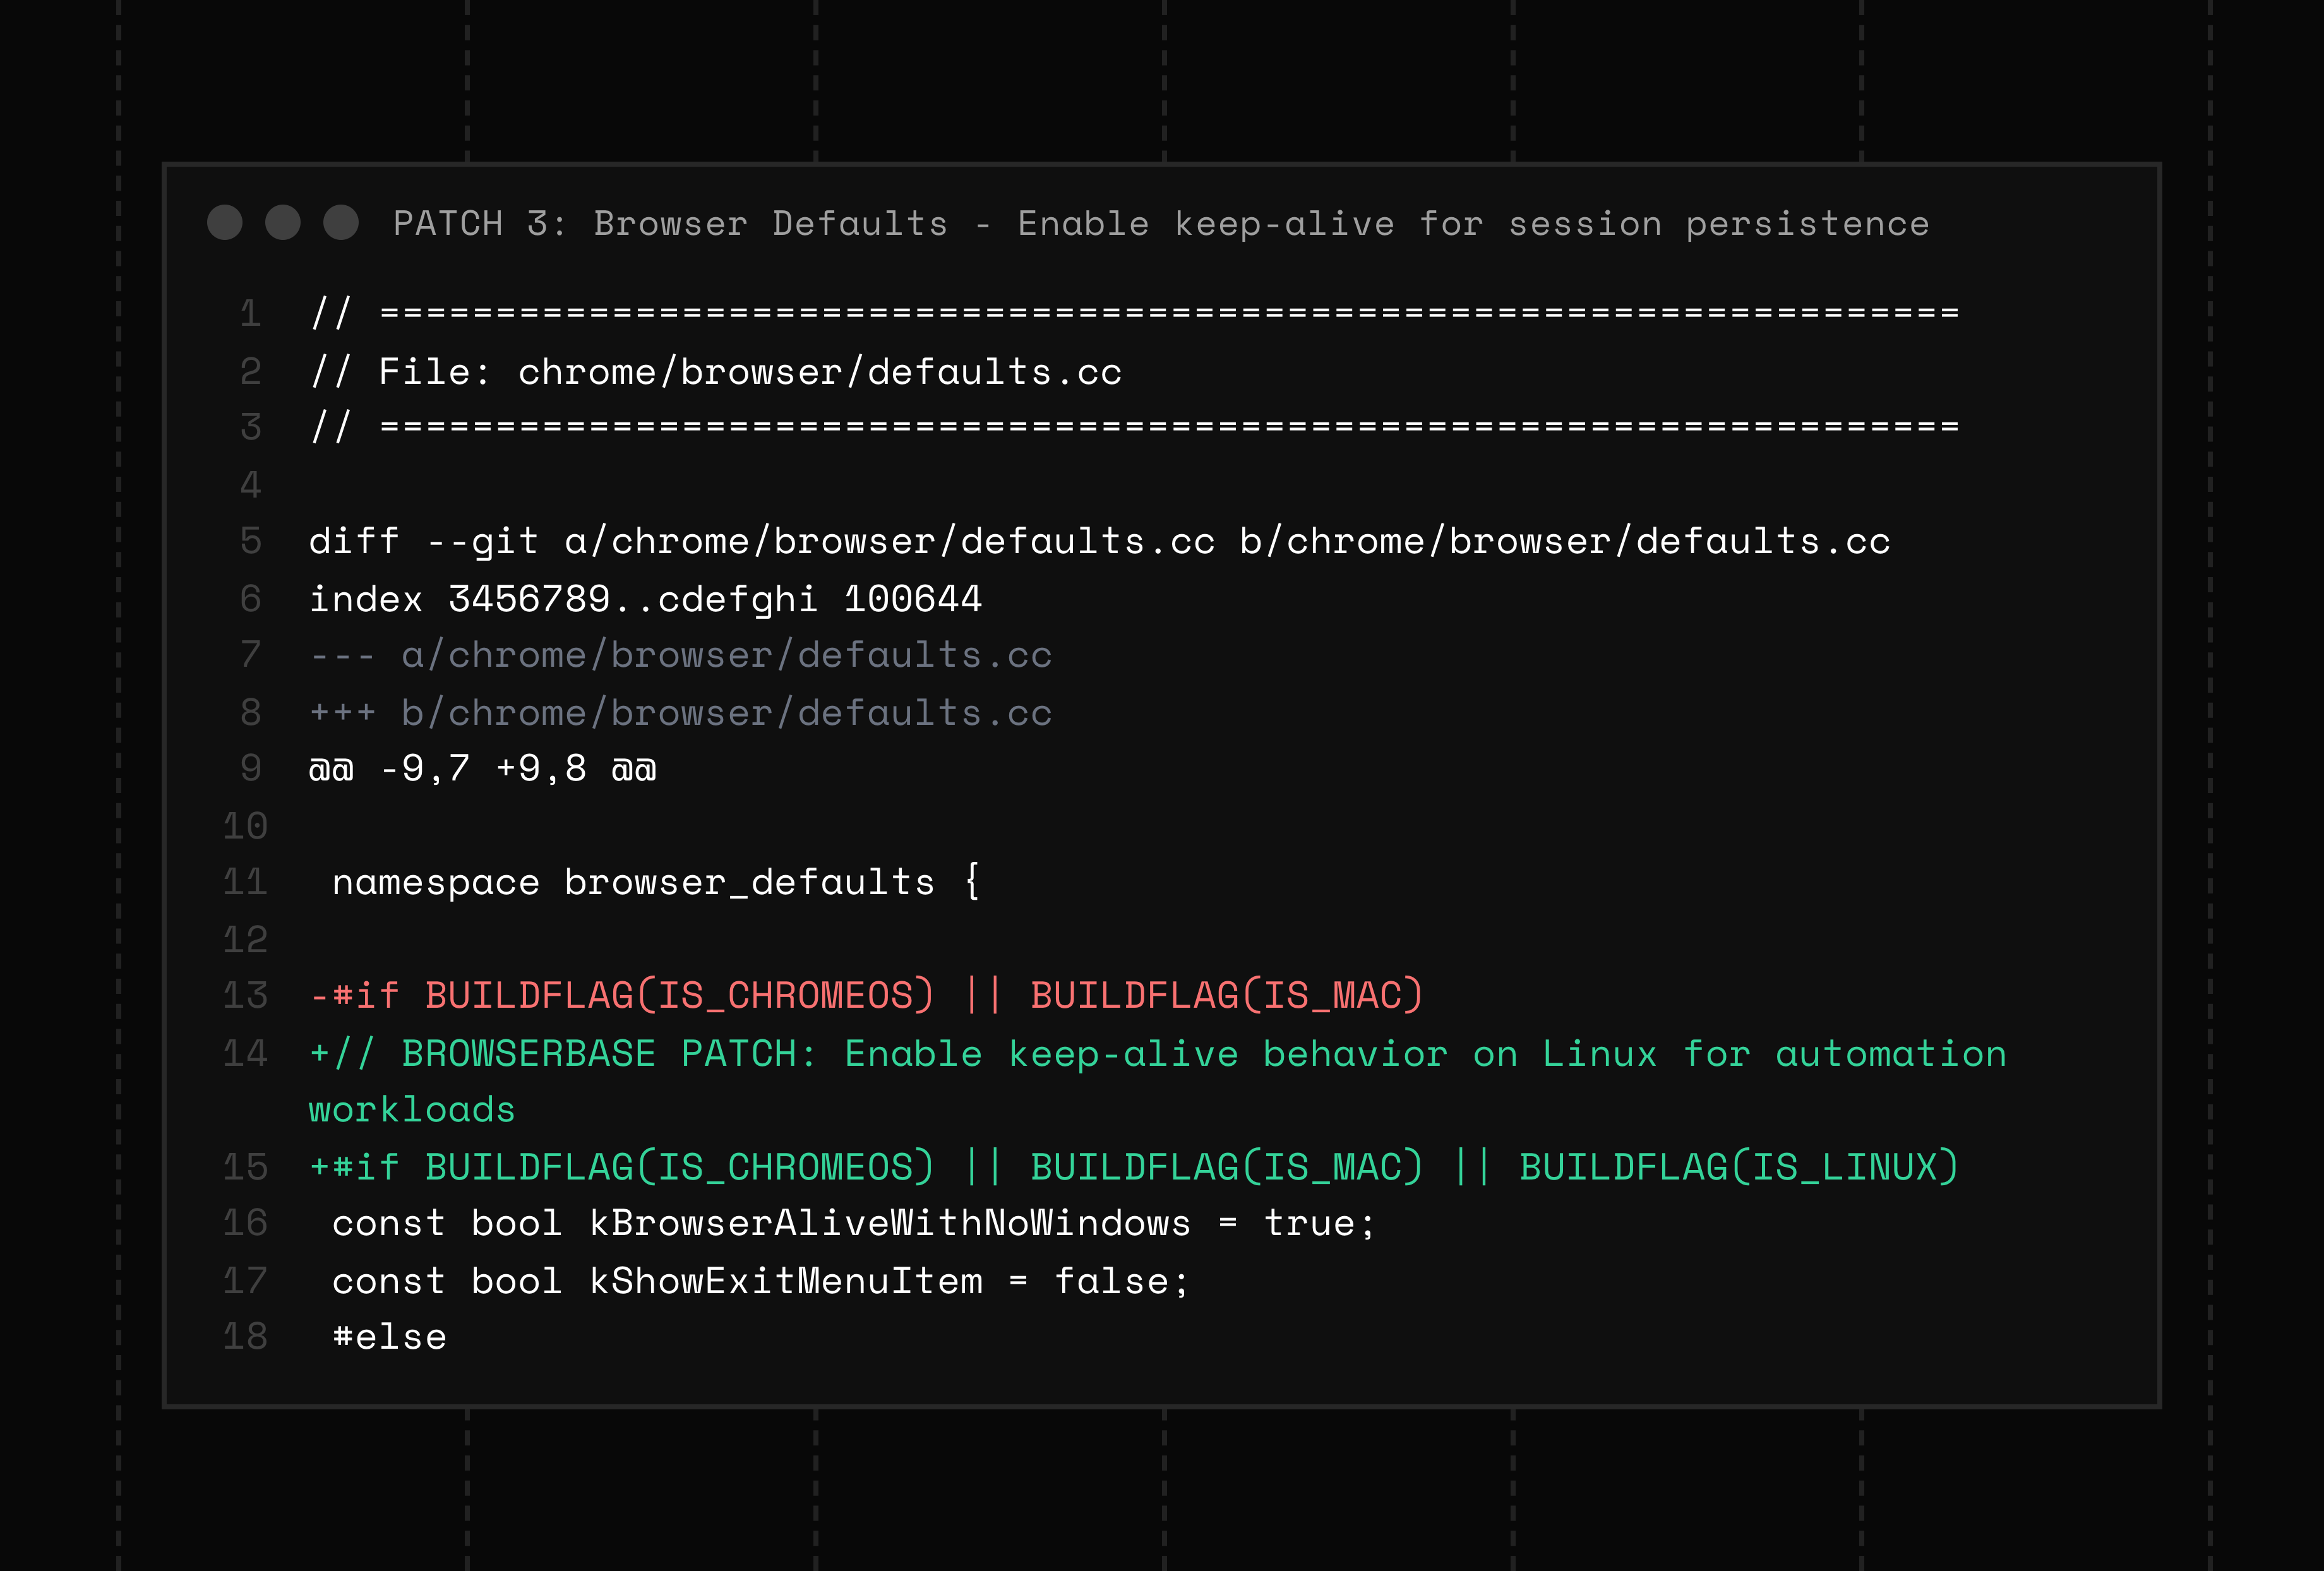Click the @@ -9,7 +9,8 @@ hunk header

pyautogui.click(x=482, y=769)
